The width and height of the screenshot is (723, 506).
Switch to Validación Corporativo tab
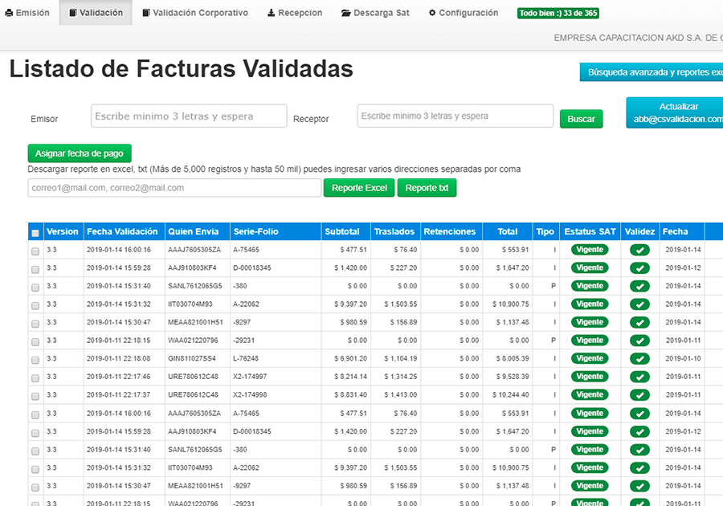(x=195, y=13)
